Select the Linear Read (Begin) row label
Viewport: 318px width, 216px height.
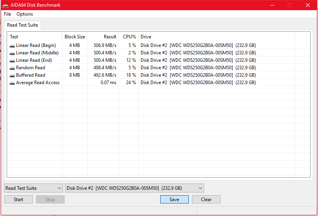coord(36,45)
